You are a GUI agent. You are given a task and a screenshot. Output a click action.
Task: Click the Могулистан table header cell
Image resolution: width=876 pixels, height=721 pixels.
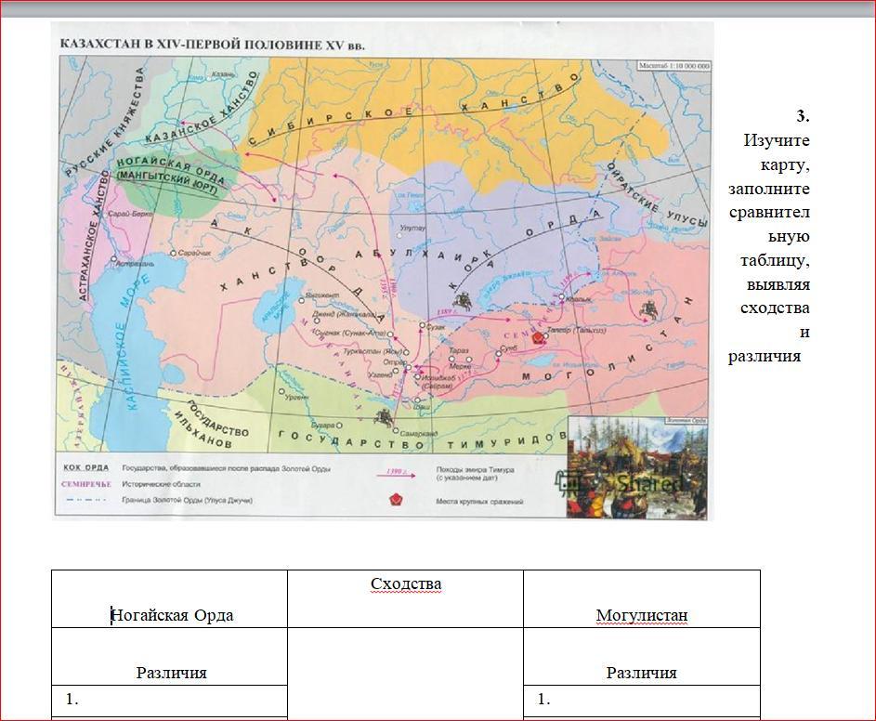click(x=642, y=599)
